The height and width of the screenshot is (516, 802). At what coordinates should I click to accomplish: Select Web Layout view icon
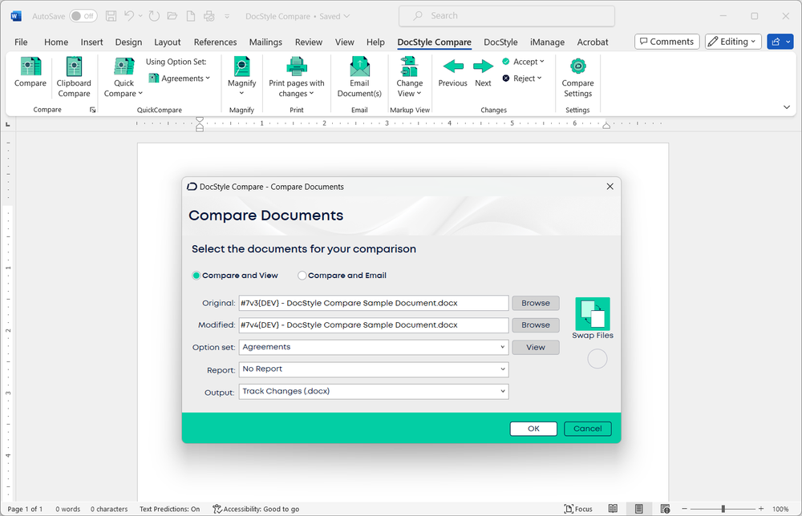[665, 509]
